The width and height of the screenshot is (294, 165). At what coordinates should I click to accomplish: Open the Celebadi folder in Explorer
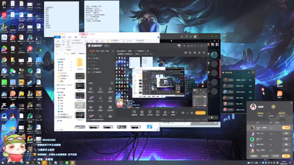(80, 63)
